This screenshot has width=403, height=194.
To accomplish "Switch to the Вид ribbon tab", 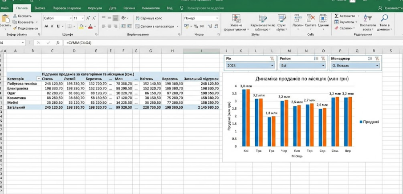I will pos(170,8).
